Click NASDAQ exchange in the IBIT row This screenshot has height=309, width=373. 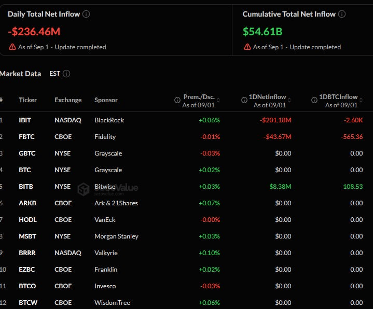point(68,120)
